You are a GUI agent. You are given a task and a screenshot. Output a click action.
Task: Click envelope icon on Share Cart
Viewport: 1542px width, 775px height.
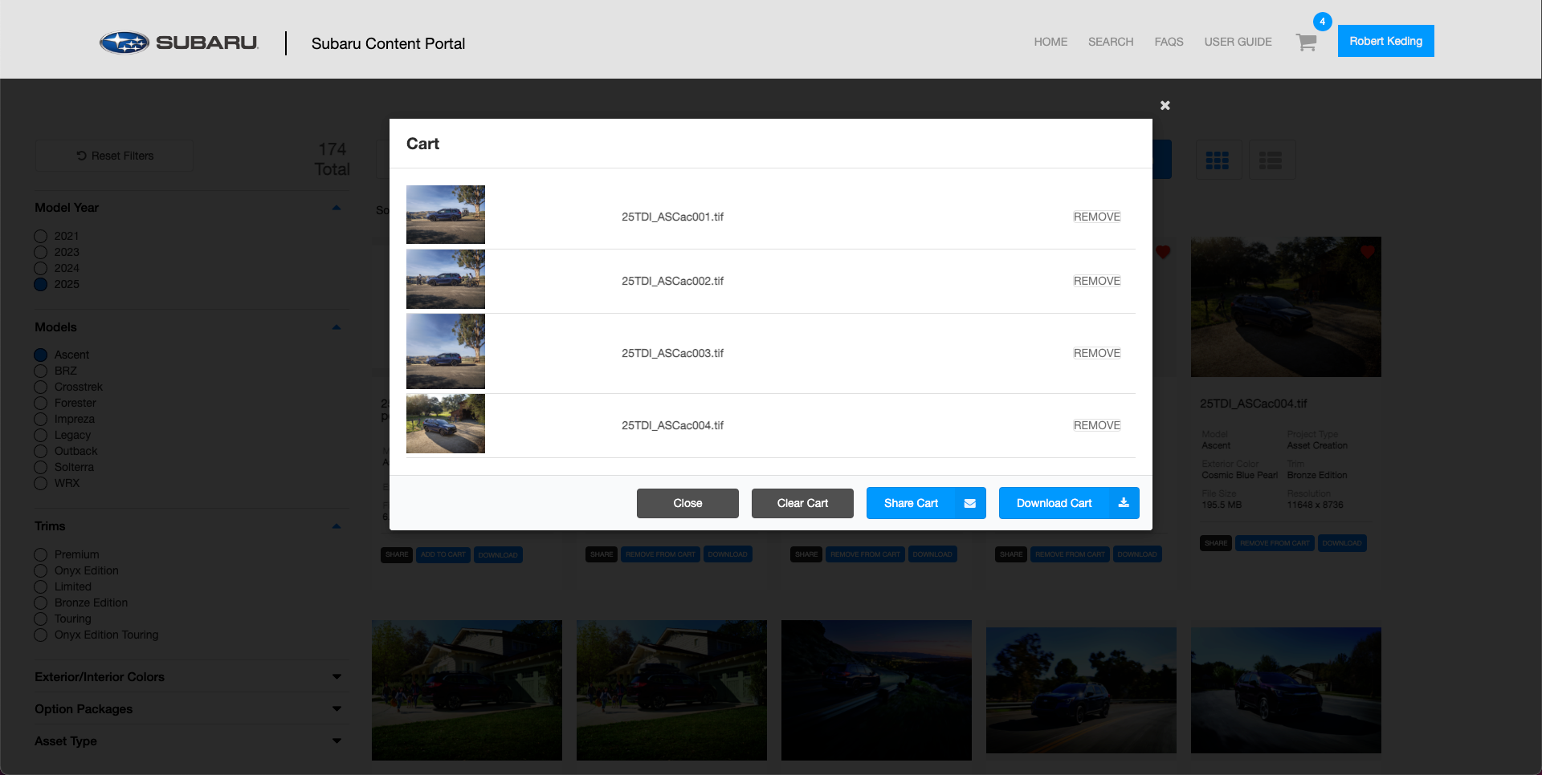pos(970,504)
